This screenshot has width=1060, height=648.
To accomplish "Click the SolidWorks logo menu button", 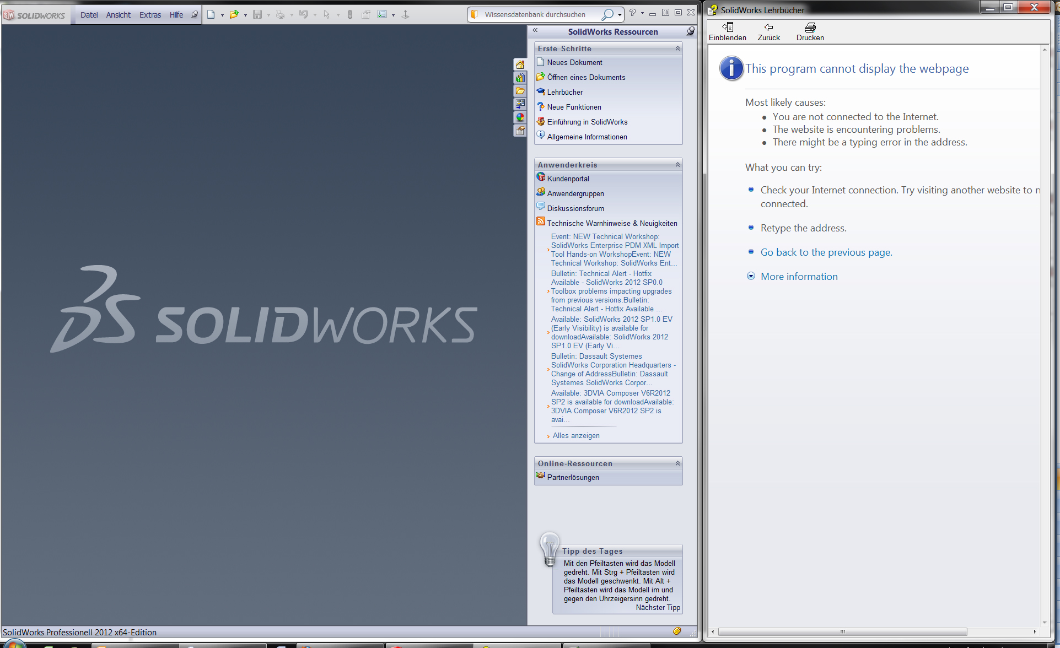I will tap(34, 15).
